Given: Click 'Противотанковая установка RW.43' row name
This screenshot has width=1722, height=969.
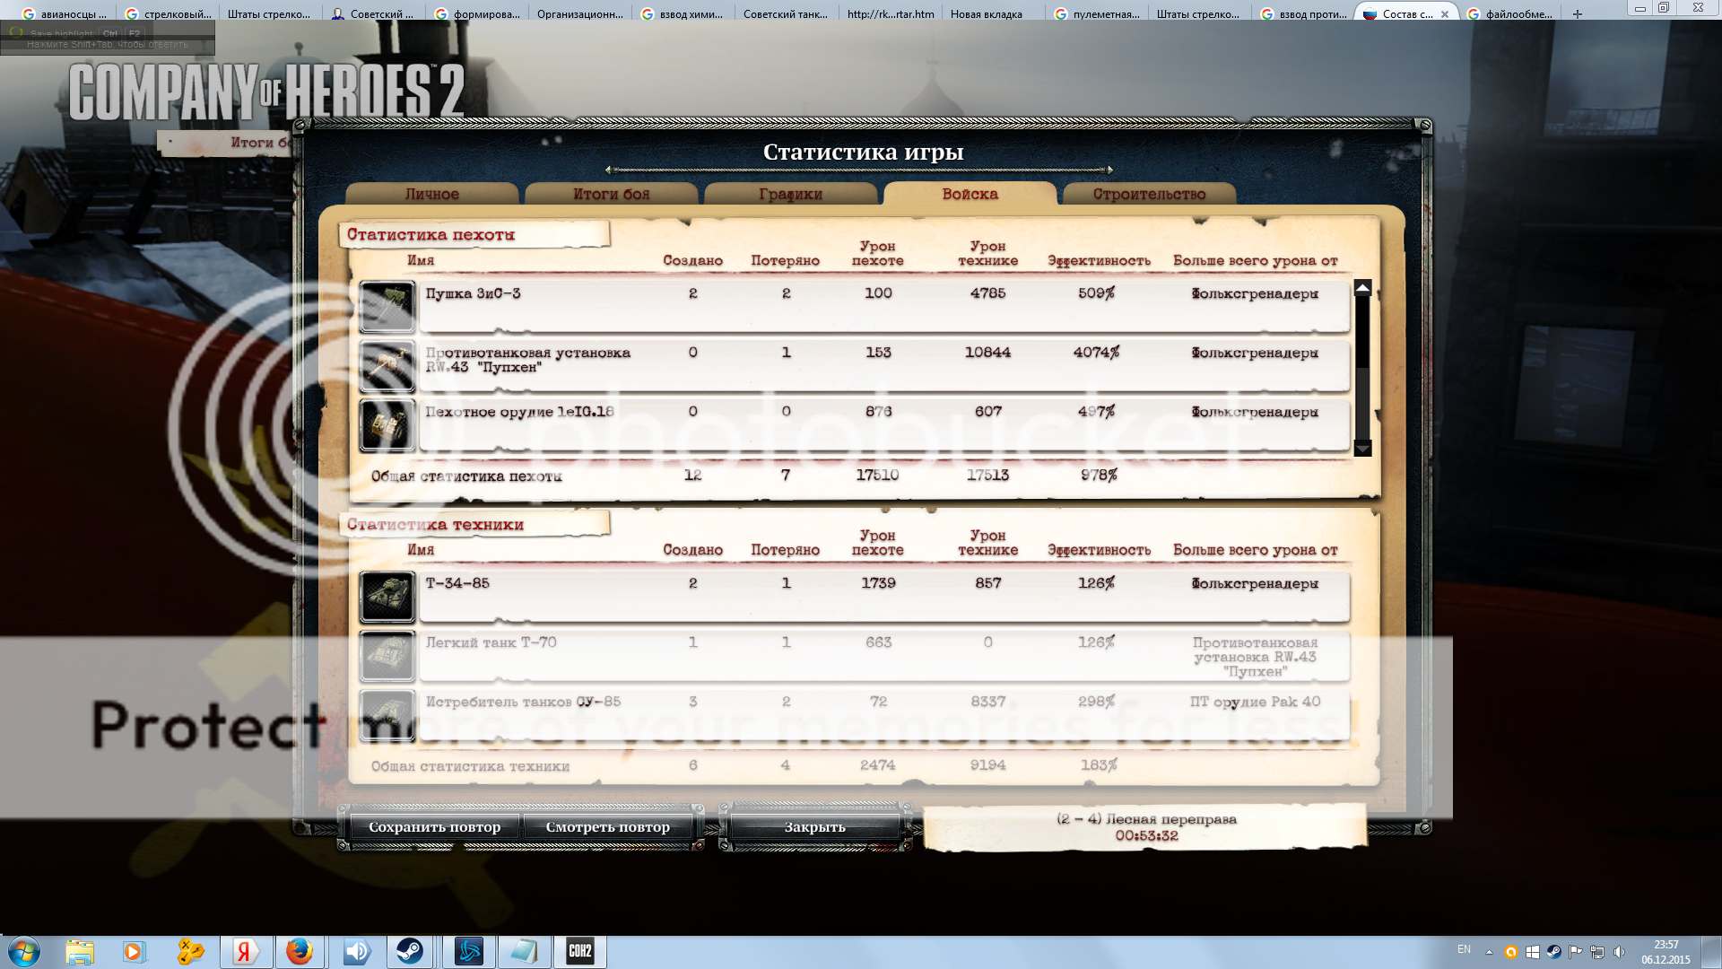Looking at the screenshot, I should 527,360.
